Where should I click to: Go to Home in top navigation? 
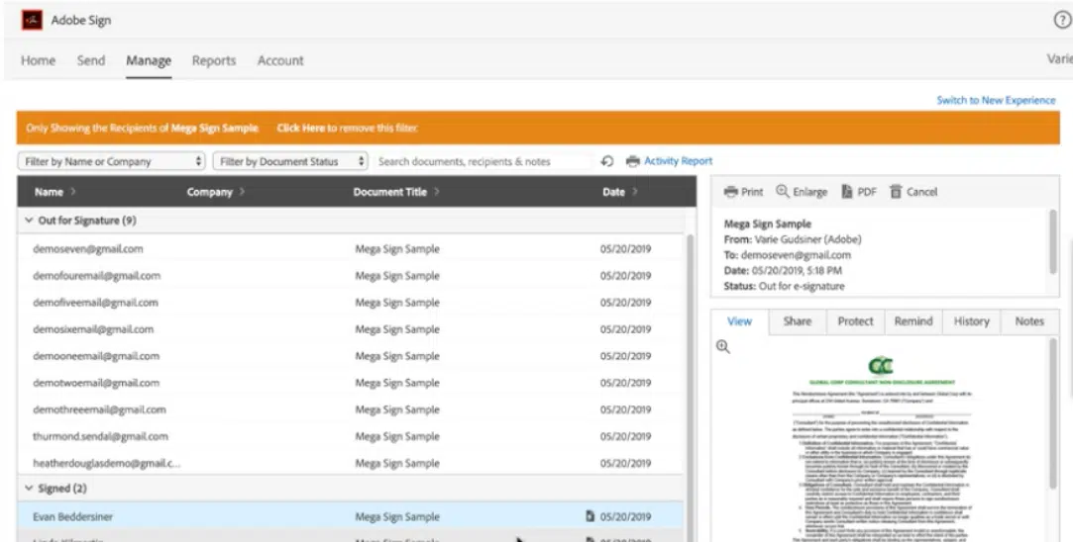(39, 60)
